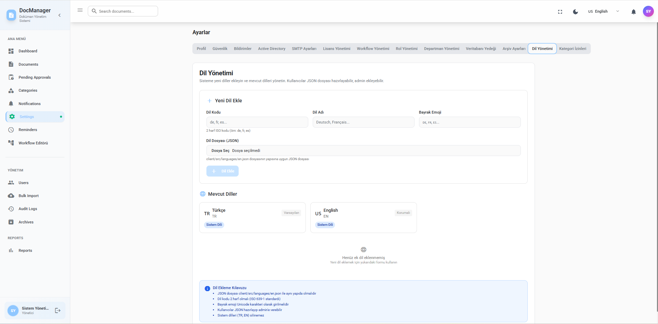The image size is (658, 324).
Task: Open the notifications bell in header
Action: point(633,12)
